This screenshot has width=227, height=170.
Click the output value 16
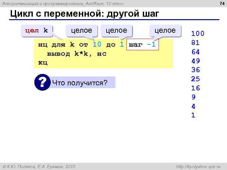(195, 88)
